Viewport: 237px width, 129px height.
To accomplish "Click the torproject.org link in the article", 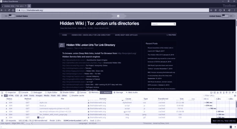I will [x=127, y=53].
